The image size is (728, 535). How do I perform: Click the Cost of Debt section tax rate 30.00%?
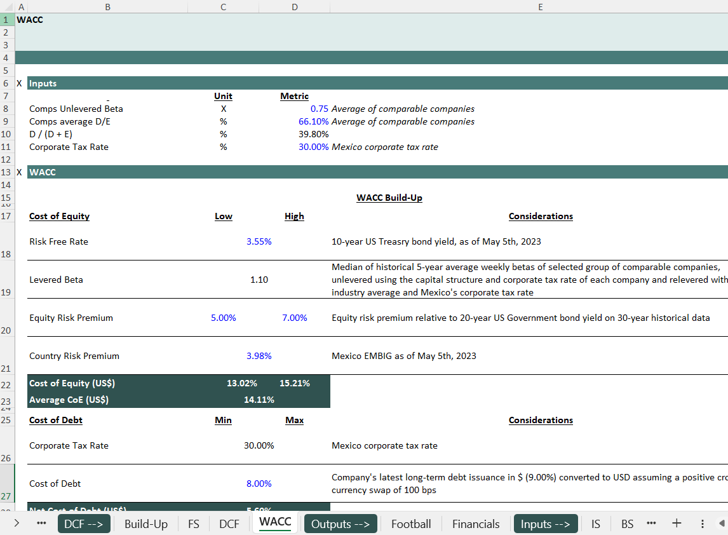tap(259, 445)
